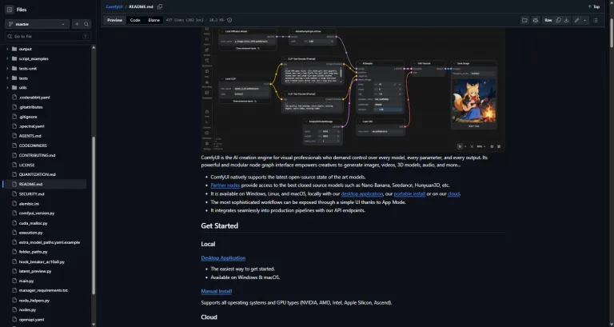Viewport: 614px width, 327px height.
Task: Open QUANTIZATION.md in file tree
Action: pos(38,174)
